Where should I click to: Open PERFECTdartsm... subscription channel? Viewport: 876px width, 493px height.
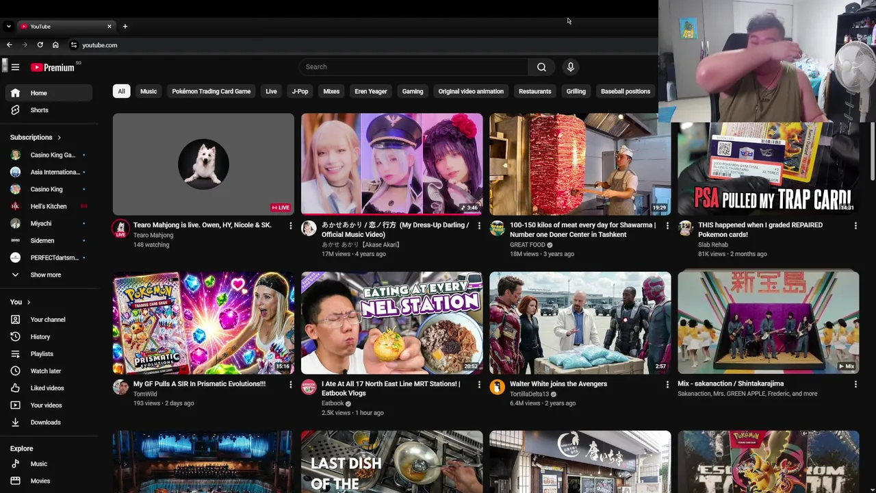point(48,257)
